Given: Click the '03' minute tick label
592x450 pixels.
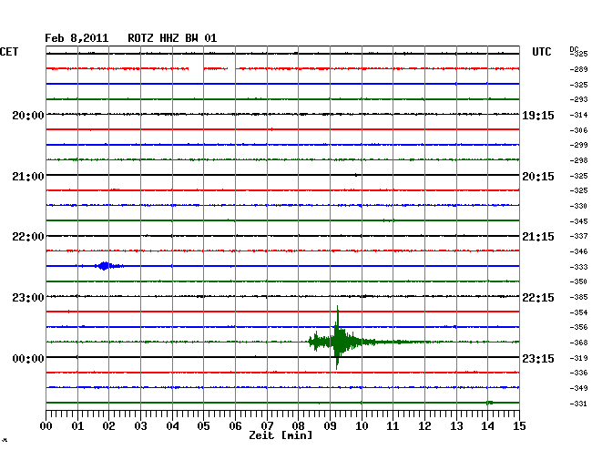Looking at the screenshot, I should tap(140, 426).
